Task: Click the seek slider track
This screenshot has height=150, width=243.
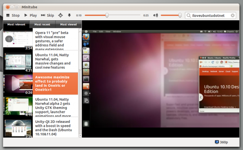Action: [112, 15]
